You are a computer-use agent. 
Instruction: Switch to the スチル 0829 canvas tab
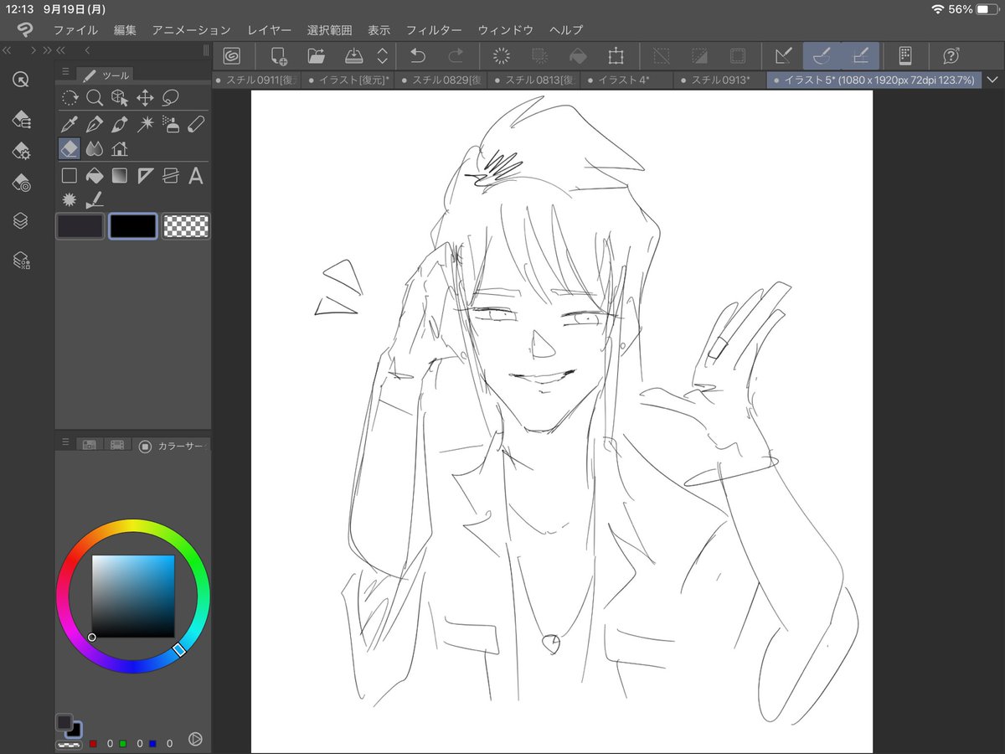(441, 80)
